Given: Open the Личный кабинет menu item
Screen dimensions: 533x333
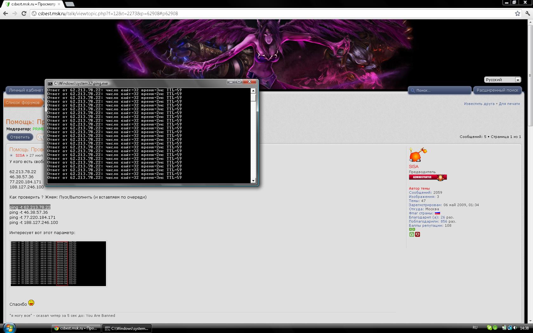Looking at the screenshot, I should coord(26,90).
